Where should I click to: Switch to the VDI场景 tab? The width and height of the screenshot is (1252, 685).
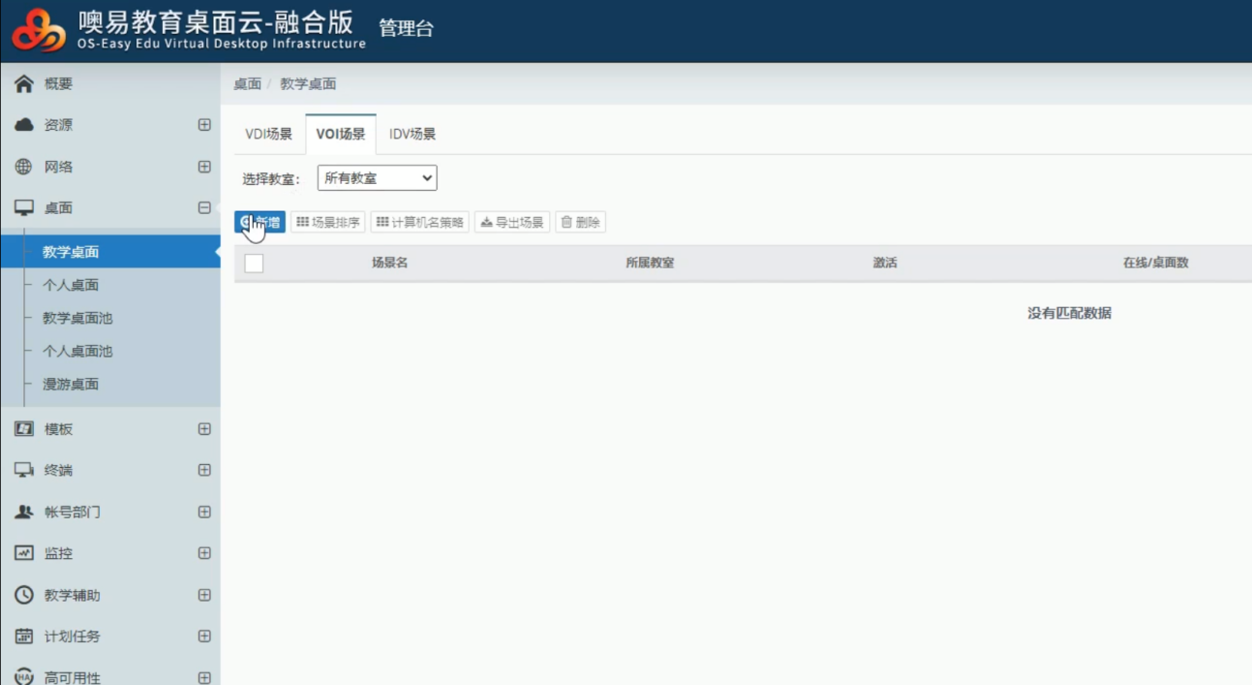[x=268, y=135]
